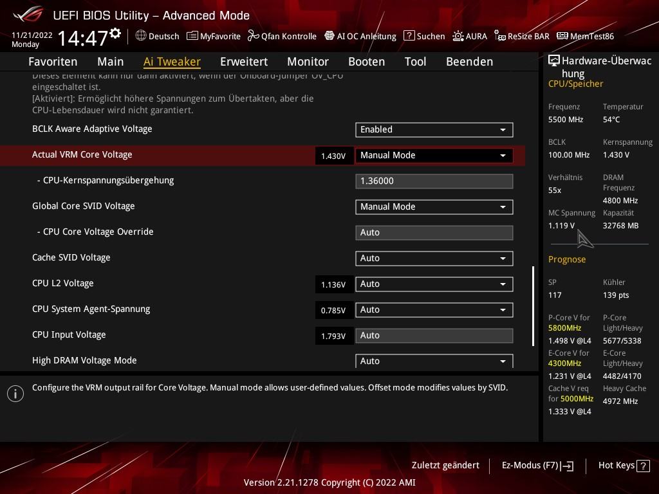Screen dimensions: 659x494
Task: Select the Ai Tweaker tab
Action: click(172, 62)
